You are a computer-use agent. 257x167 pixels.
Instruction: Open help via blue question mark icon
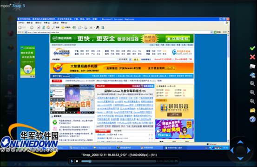point(252,119)
